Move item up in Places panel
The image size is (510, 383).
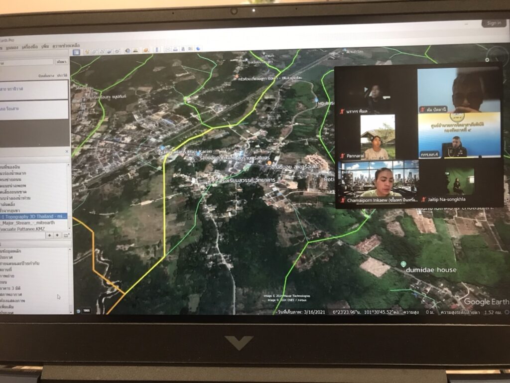coord(49,235)
